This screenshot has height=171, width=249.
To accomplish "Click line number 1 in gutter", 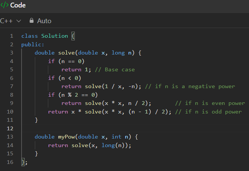I will coord(12,36).
